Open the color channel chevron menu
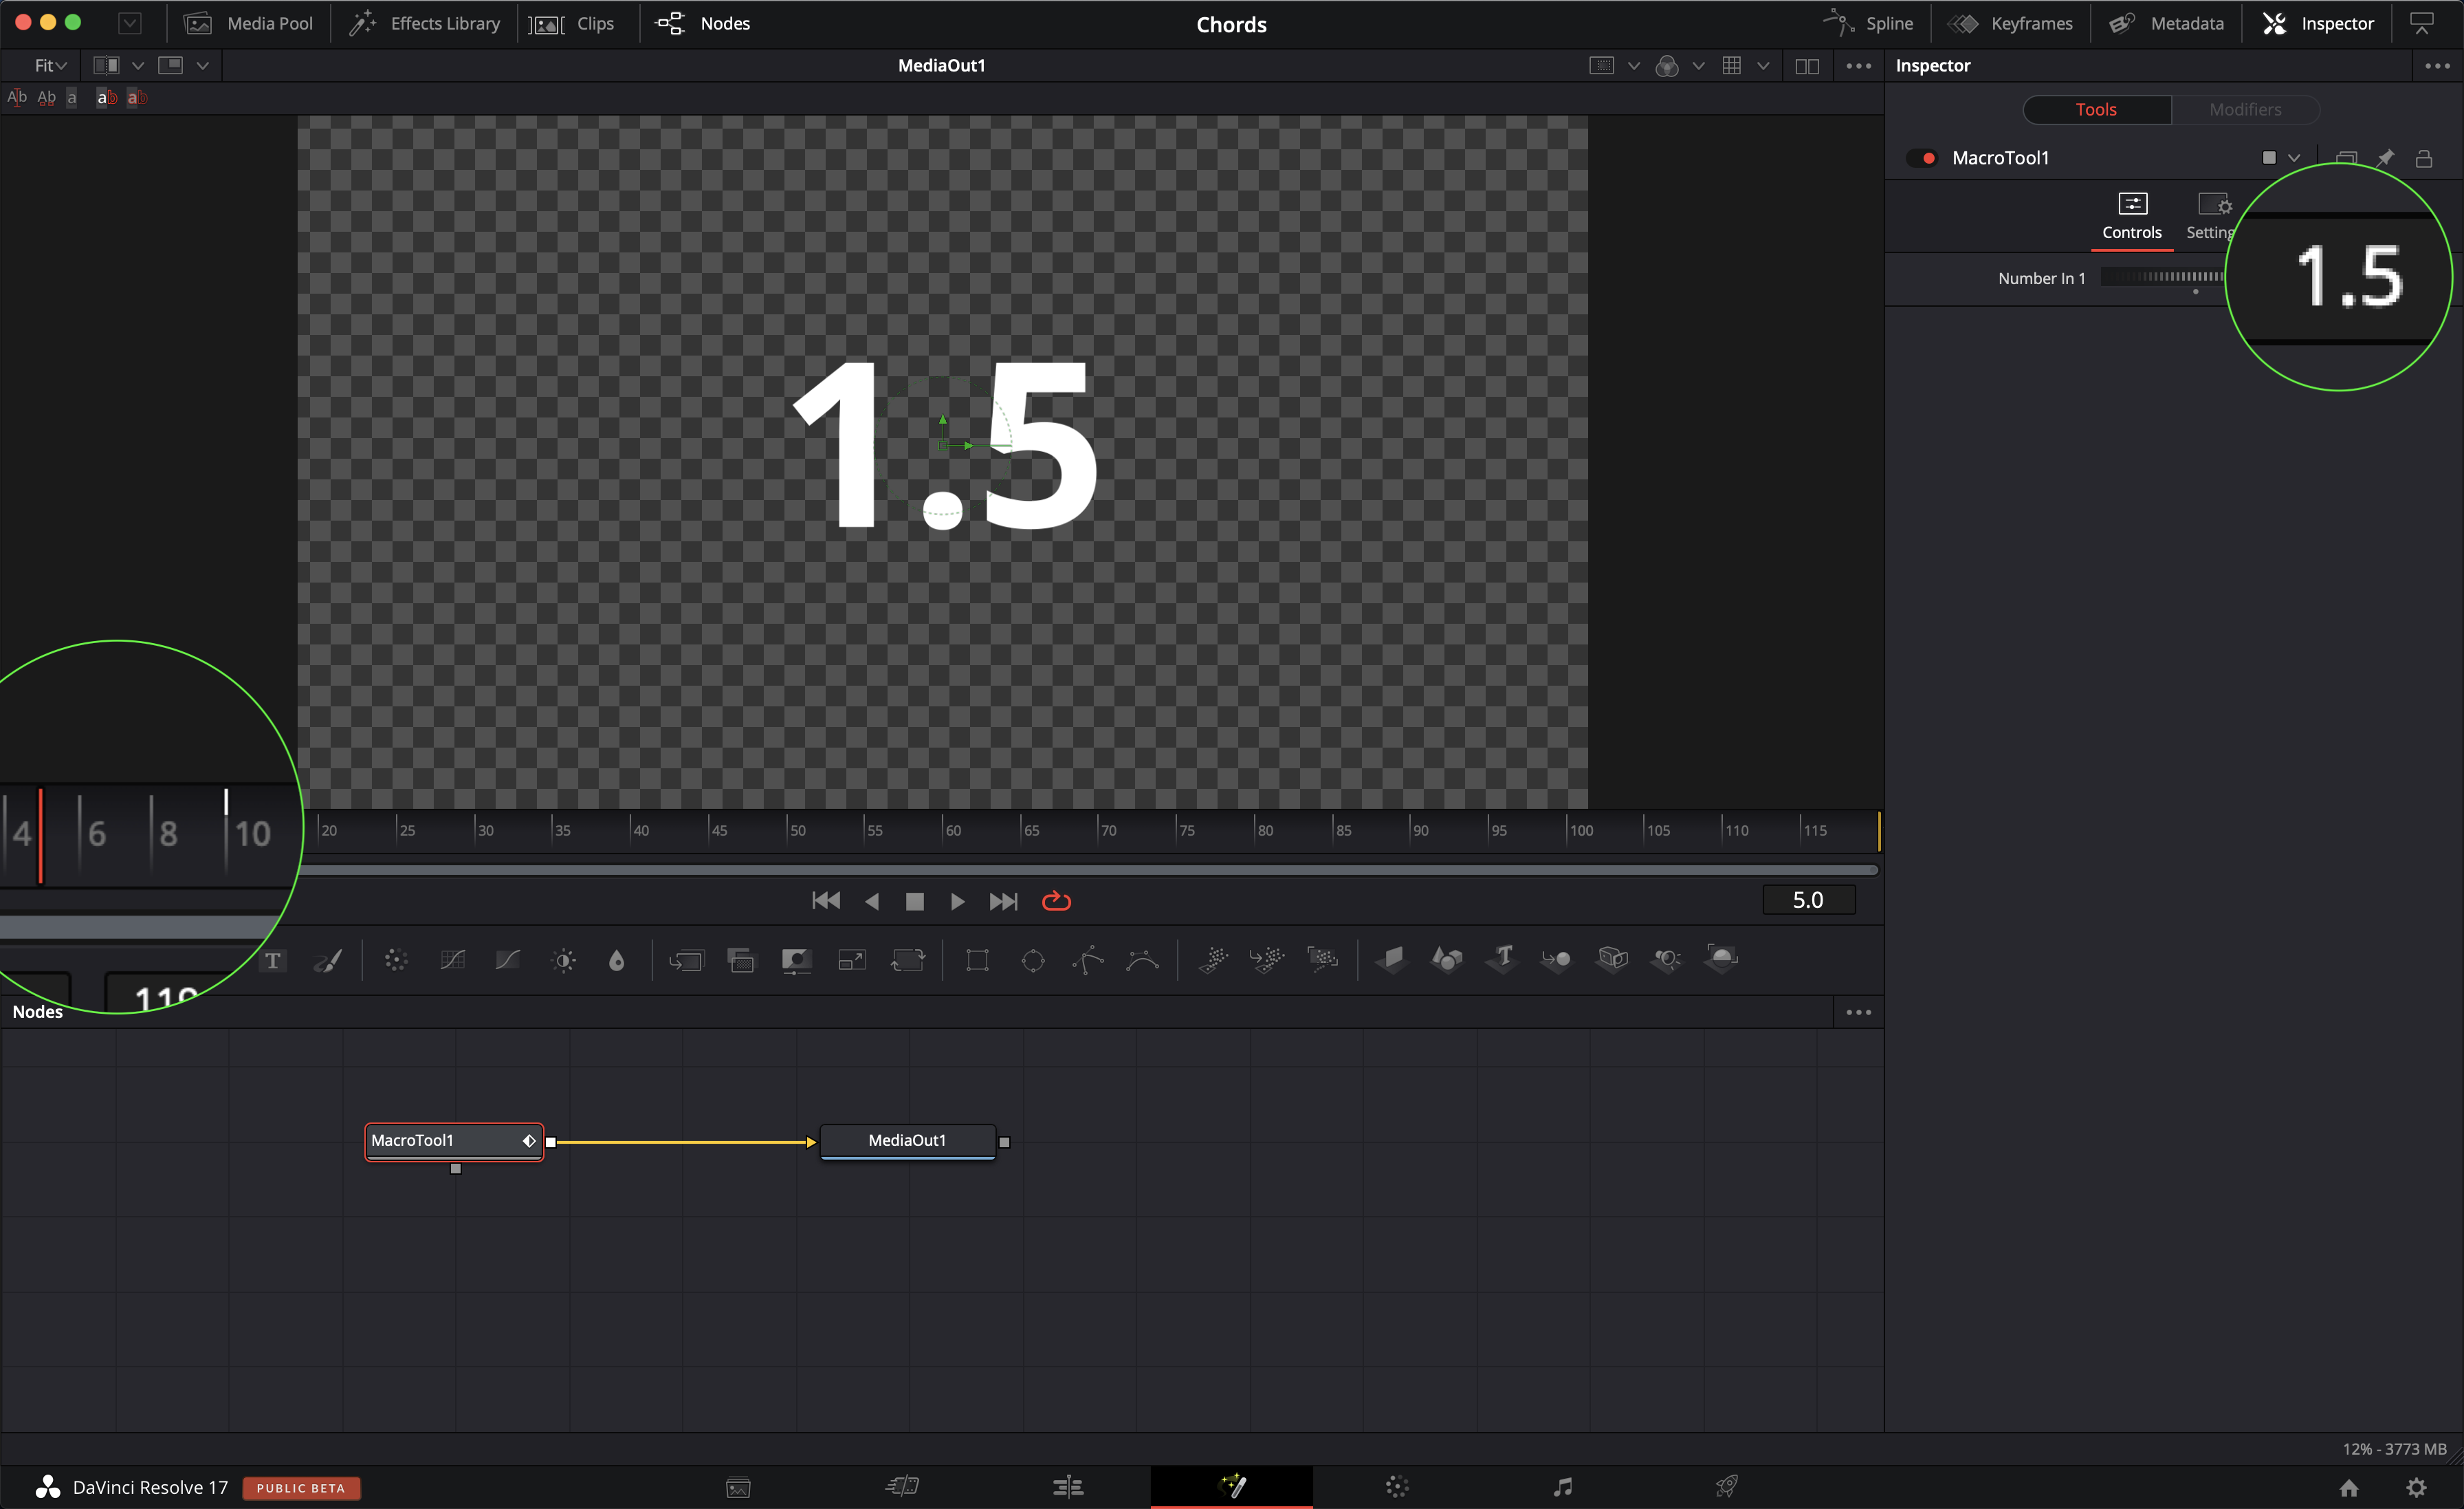 (x=1699, y=66)
